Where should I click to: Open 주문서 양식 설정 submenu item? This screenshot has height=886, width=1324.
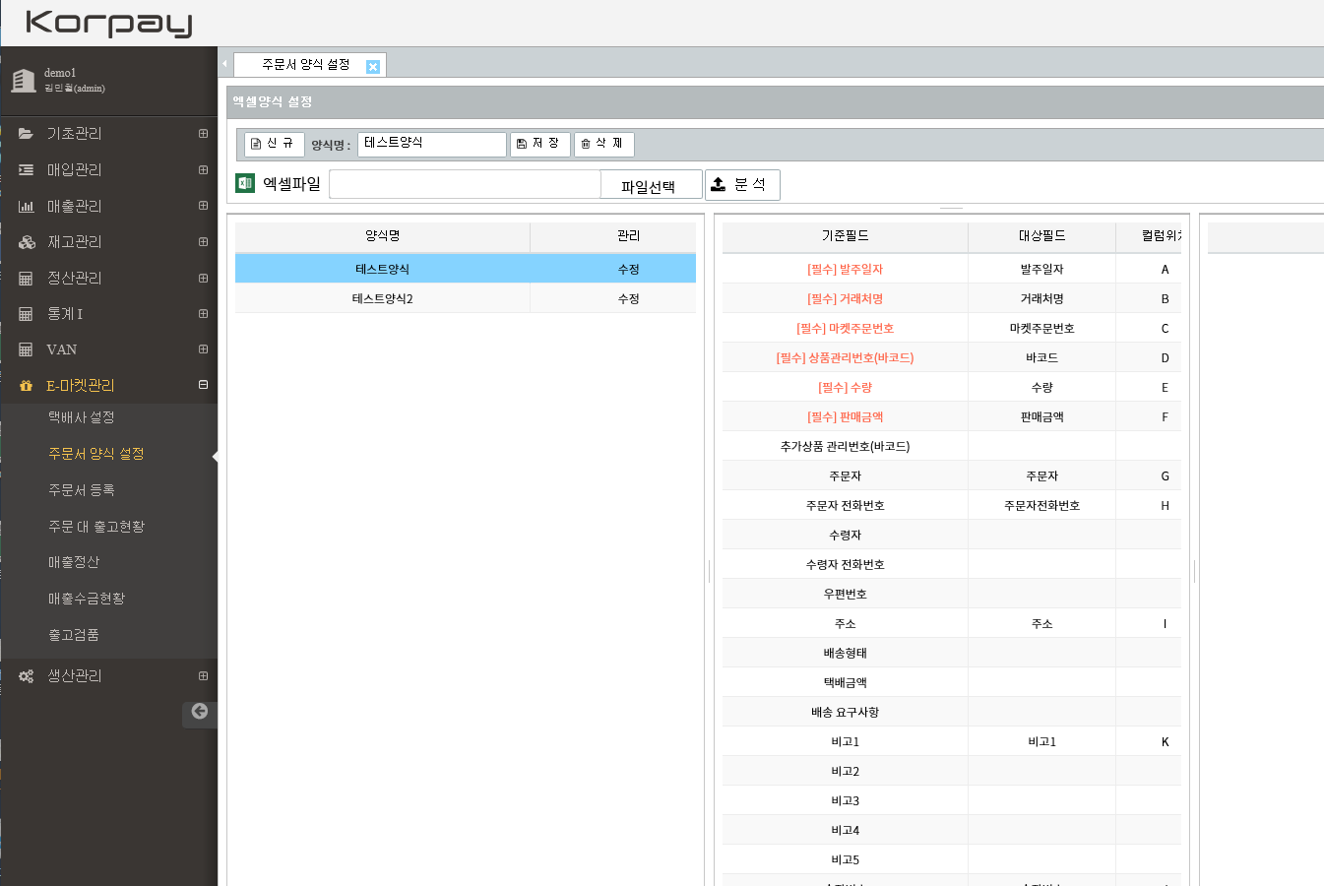(x=96, y=454)
